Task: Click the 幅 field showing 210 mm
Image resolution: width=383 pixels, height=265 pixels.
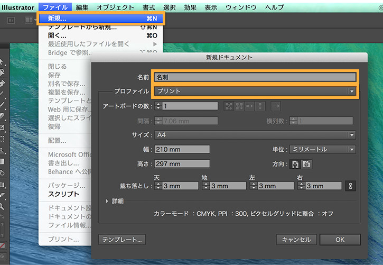Action: coord(182,149)
